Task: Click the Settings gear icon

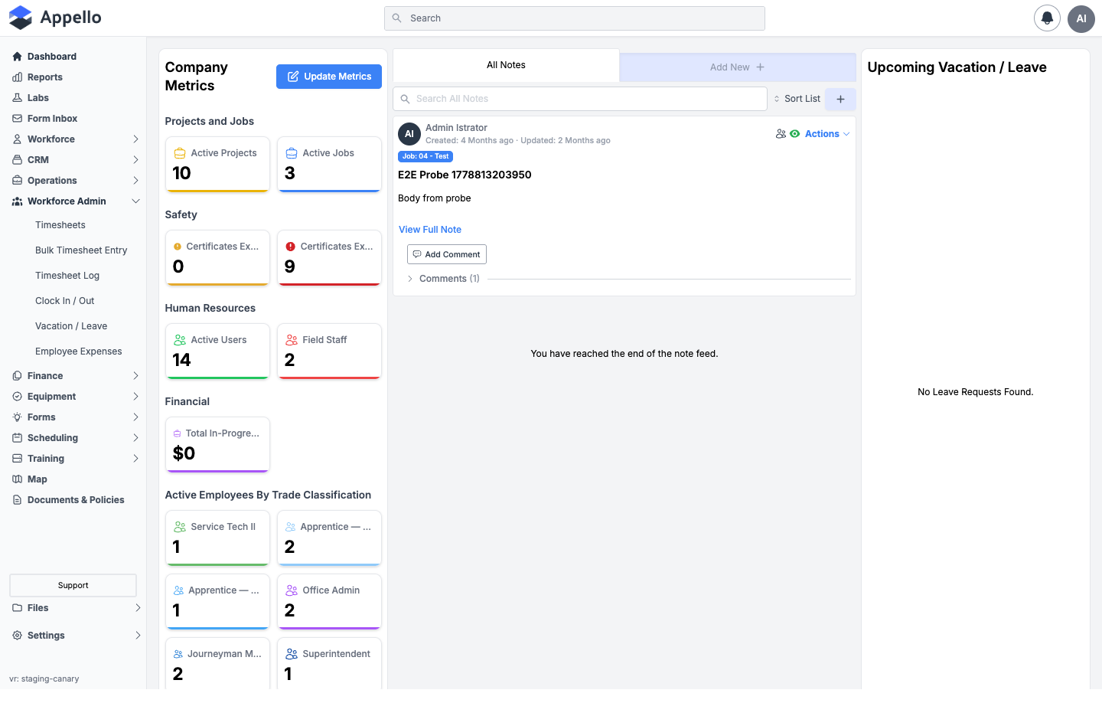Action: click(x=17, y=636)
